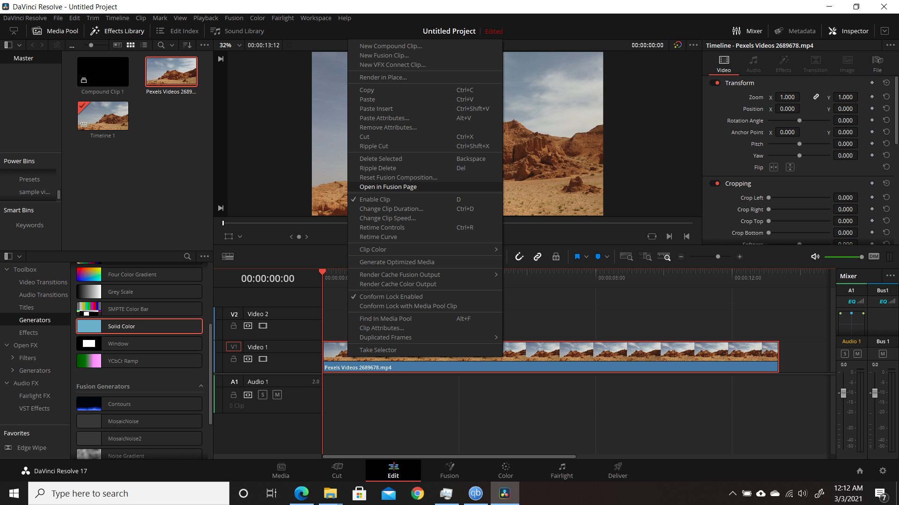Collapse the Audio FX tree

tap(7, 383)
